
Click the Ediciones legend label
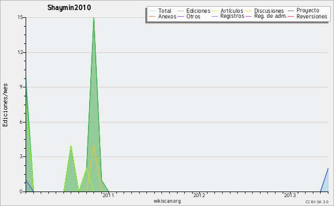click(x=198, y=11)
